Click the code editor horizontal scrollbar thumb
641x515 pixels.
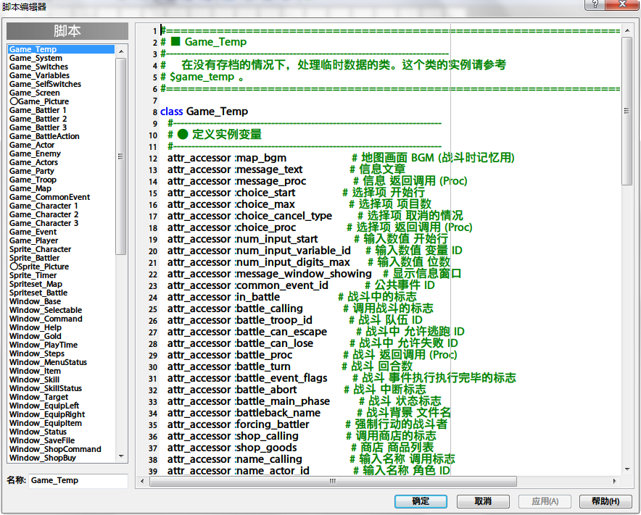pos(333,481)
